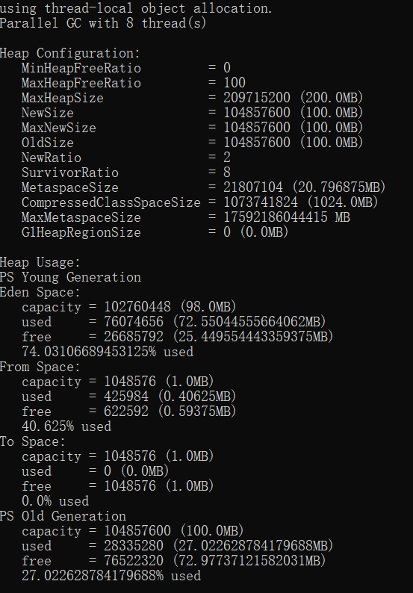Click the CompressedClassSpaceSize label
The height and width of the screenshot is (593, 413).
(x=111, y=202)
